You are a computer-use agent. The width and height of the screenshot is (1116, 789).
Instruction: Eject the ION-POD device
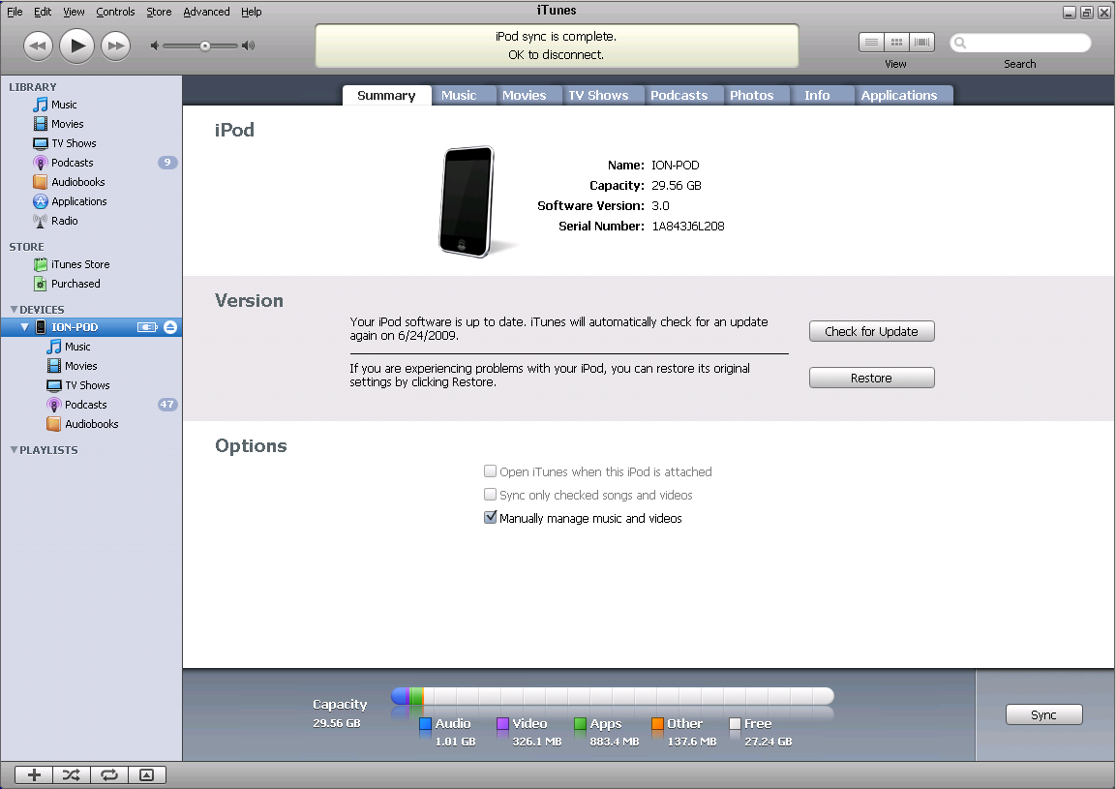tap(170, 327)
